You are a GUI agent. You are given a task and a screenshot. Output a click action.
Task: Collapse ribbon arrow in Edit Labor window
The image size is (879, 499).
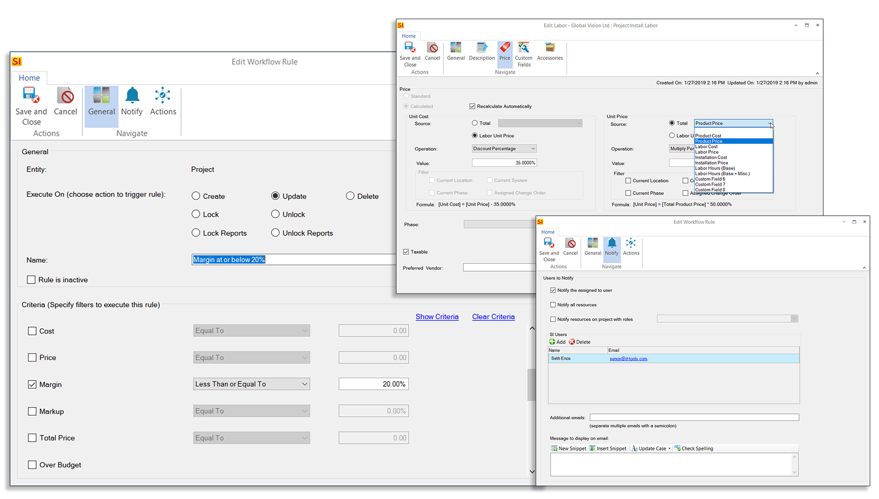[x=817, y=73]
